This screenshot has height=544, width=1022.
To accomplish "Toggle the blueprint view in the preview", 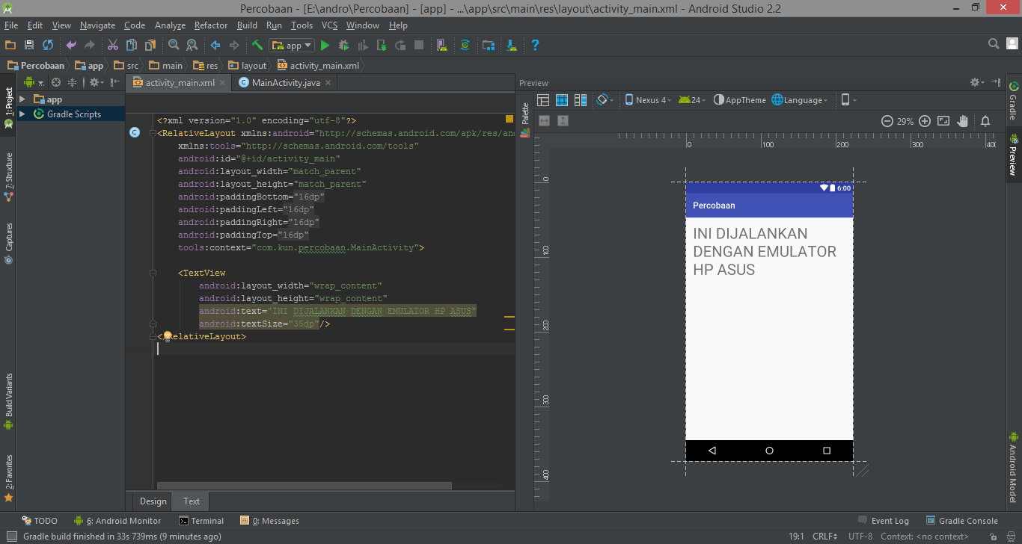I will point(561,100).
